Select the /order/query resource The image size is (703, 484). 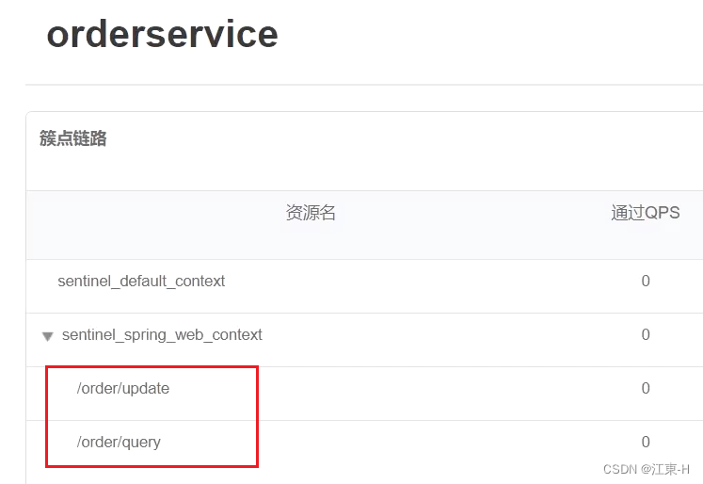119,442
